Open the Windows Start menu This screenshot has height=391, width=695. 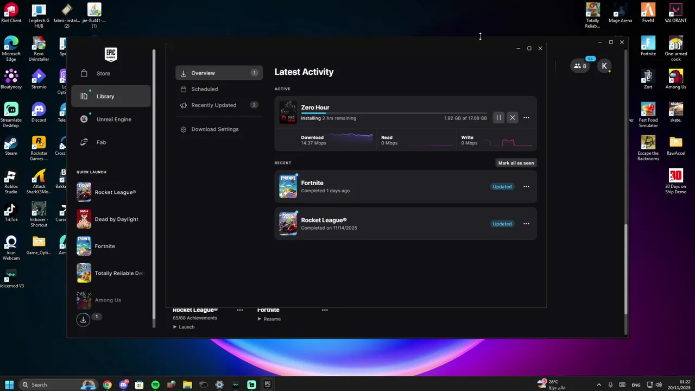(x=9, y=384)
